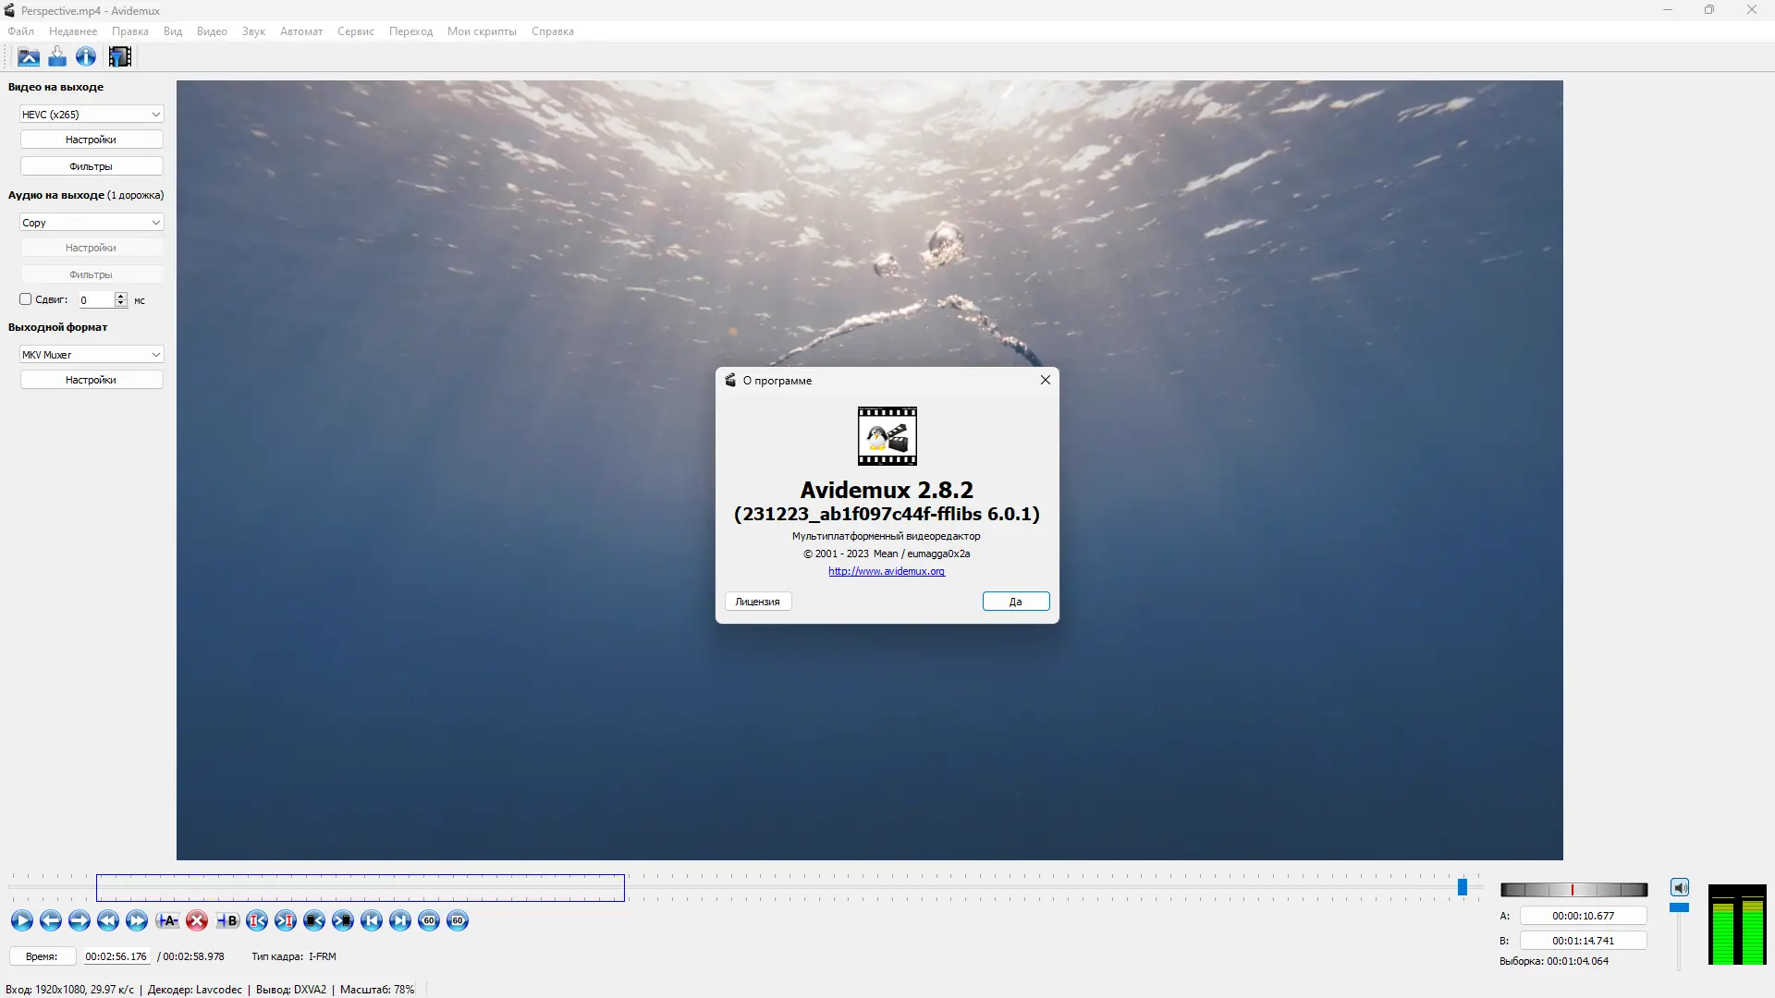
Task: Open the www.avidemux.org link
Action: (886, 571)
